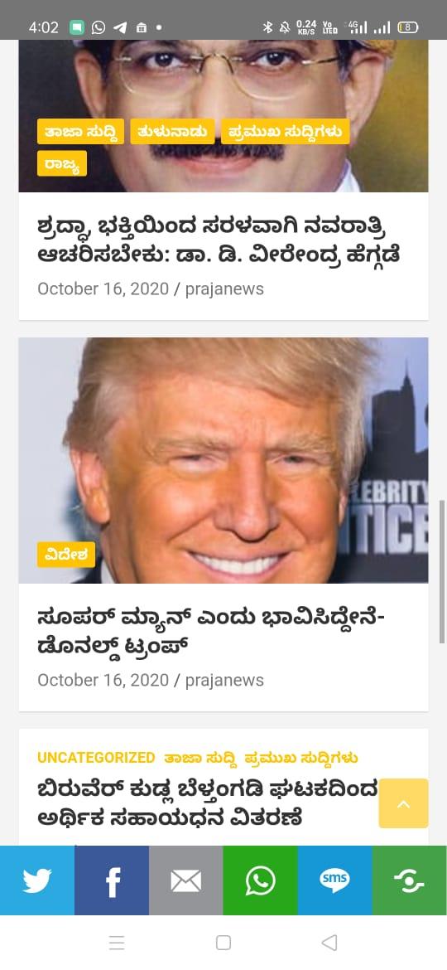Open the ವಿದೇಶ category tag
Screen dimensions: 447x970
66,555
